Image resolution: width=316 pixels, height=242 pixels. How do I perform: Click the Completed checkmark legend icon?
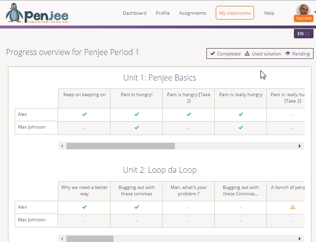pyautogui.click(x=213, y=54)
